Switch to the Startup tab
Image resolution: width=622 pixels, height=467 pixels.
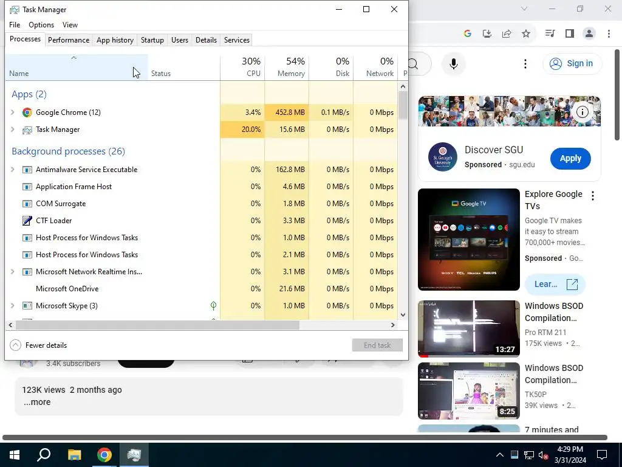[x=152, y=40]
